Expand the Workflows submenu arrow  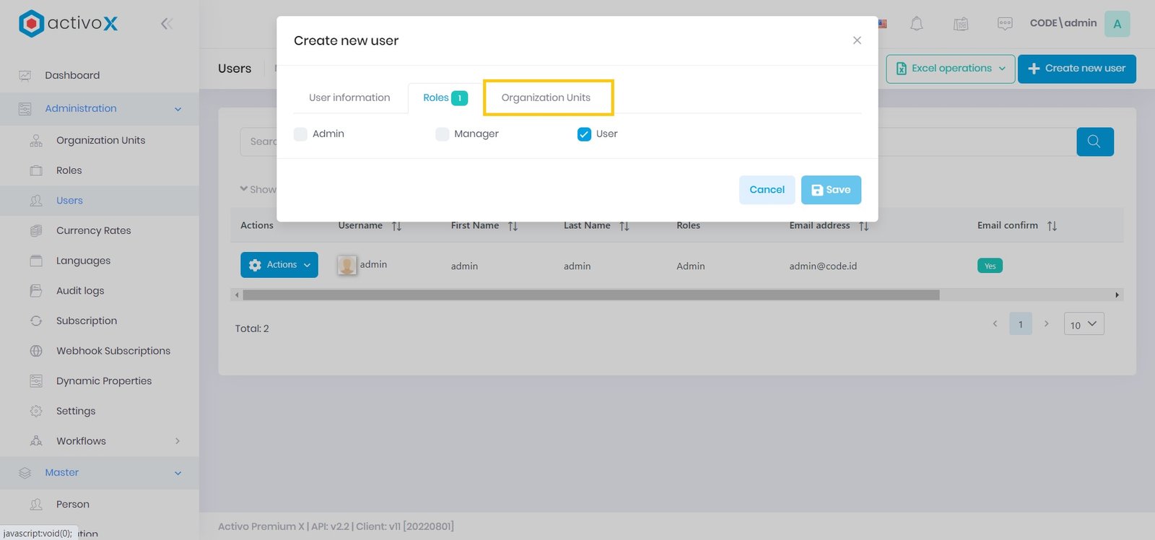178,441
